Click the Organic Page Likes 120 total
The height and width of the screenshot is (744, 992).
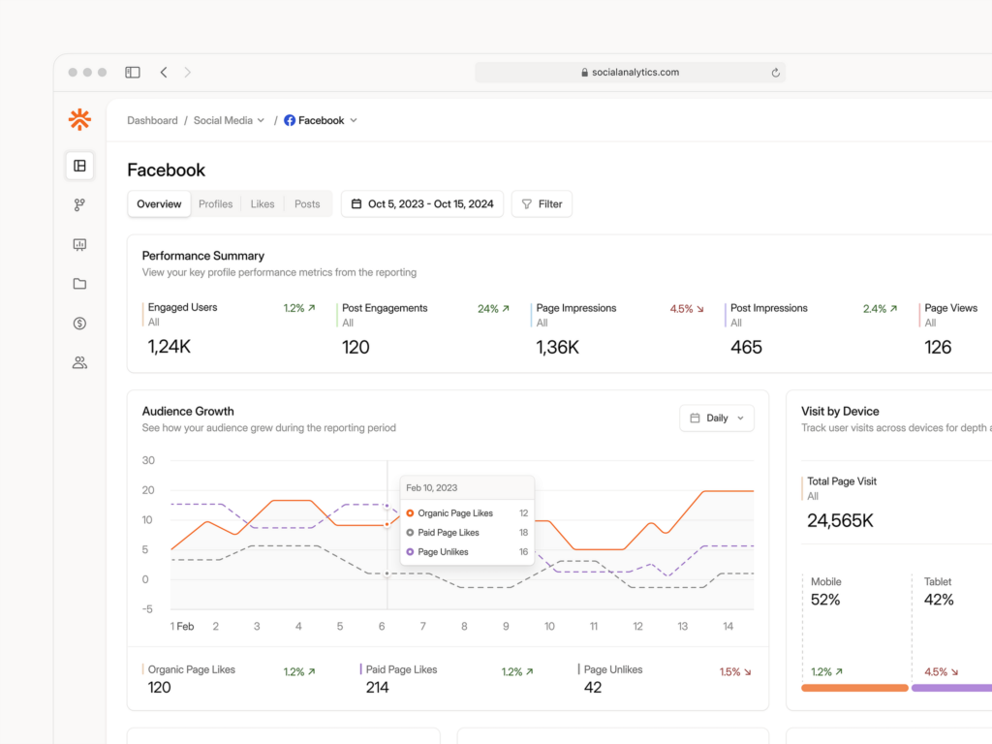click(x=160, y=688)
